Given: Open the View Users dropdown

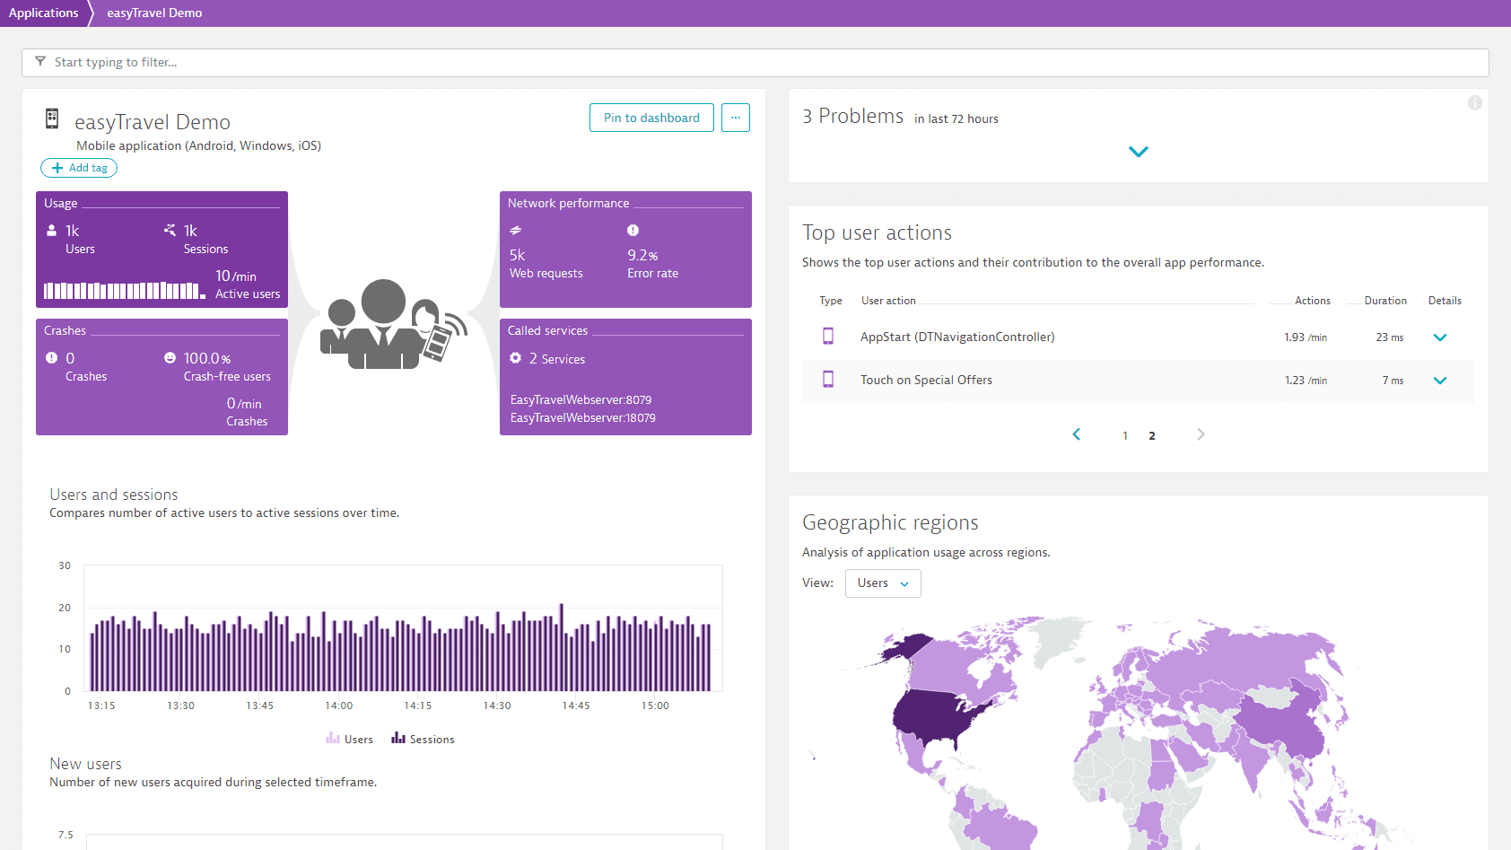Looking at the screenshot, I should click(x=883, y=583).
